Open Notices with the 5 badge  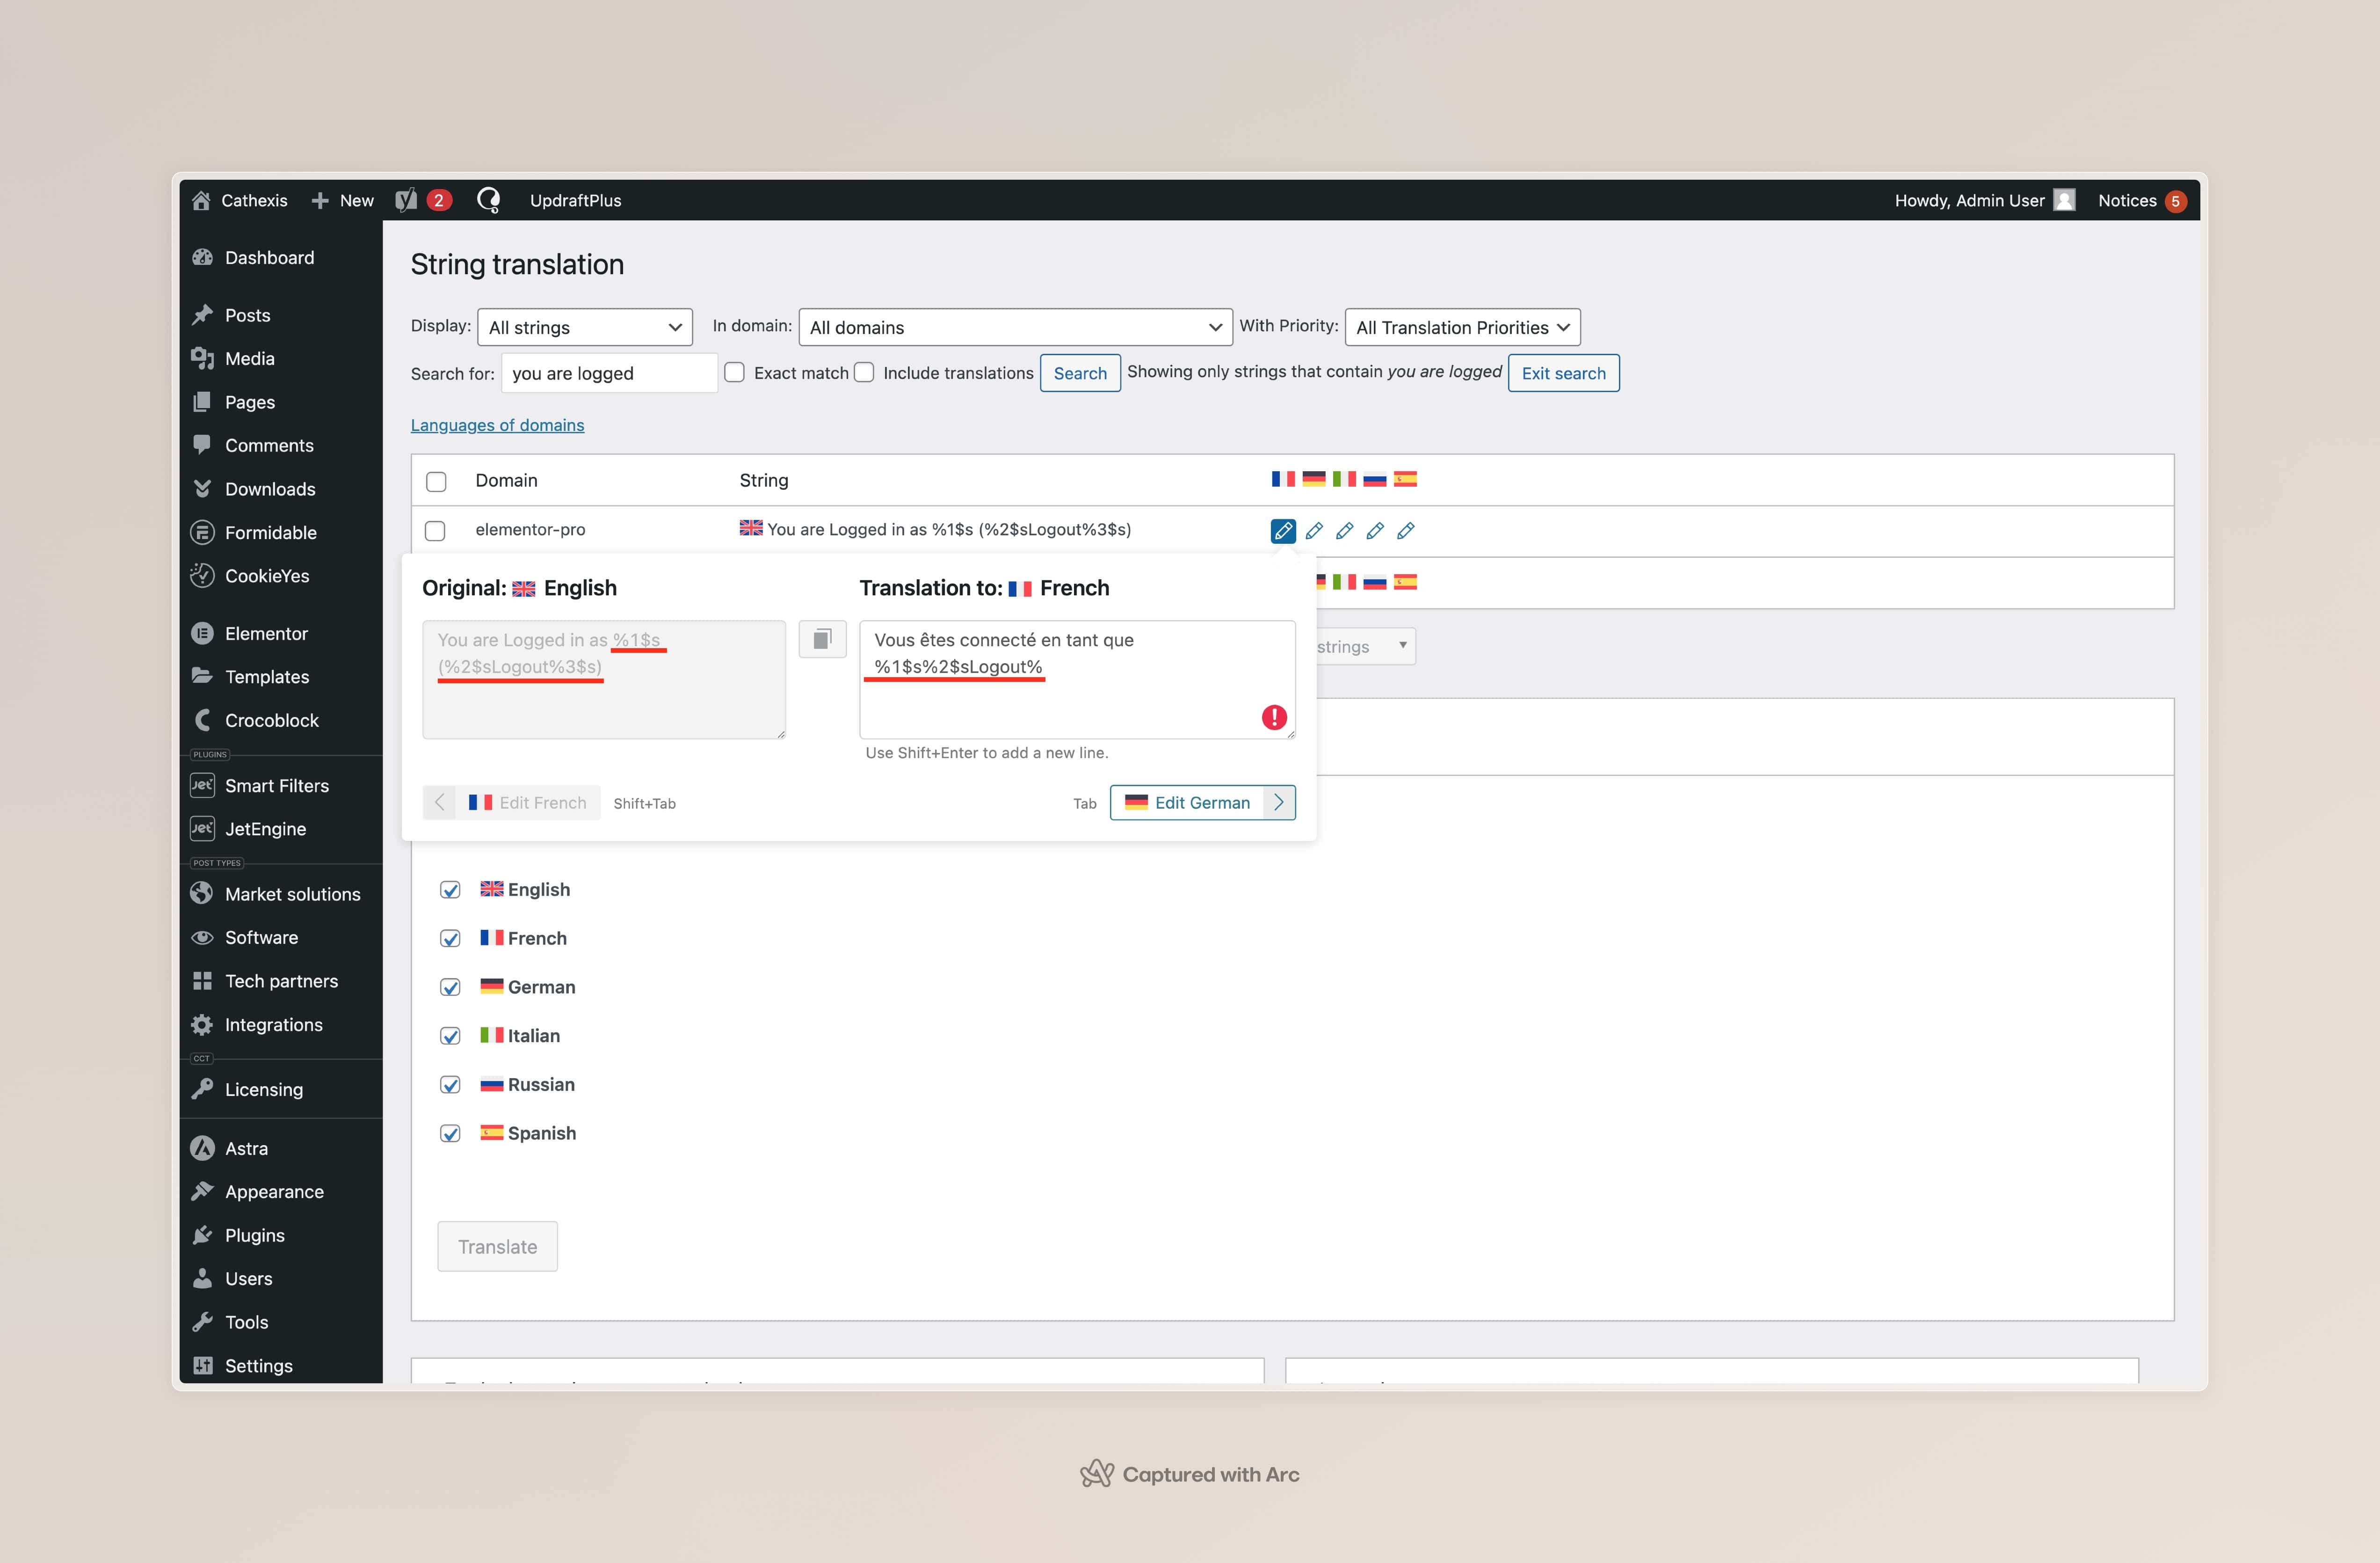(2141, 200)
